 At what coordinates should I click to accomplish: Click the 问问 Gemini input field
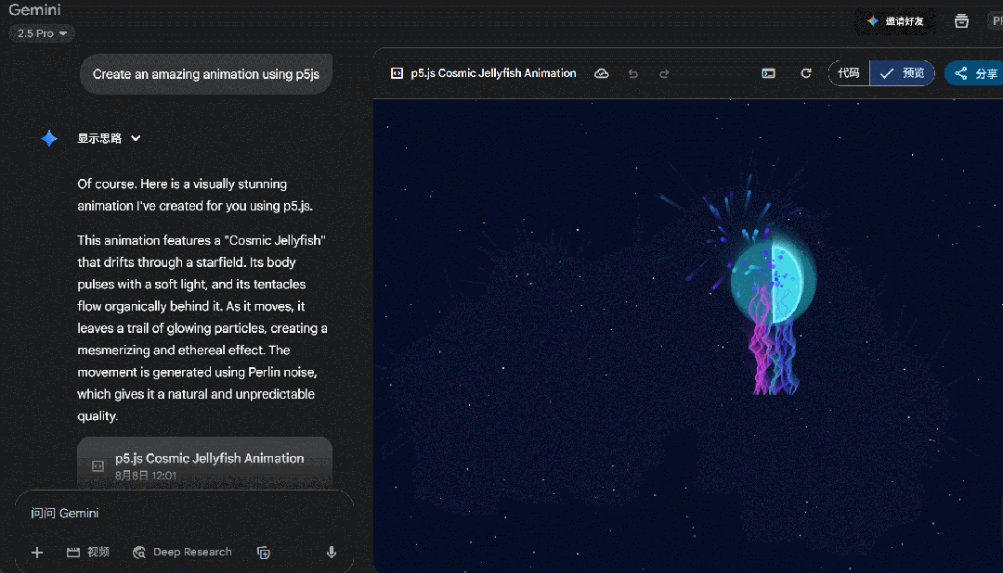coord(184,513)
